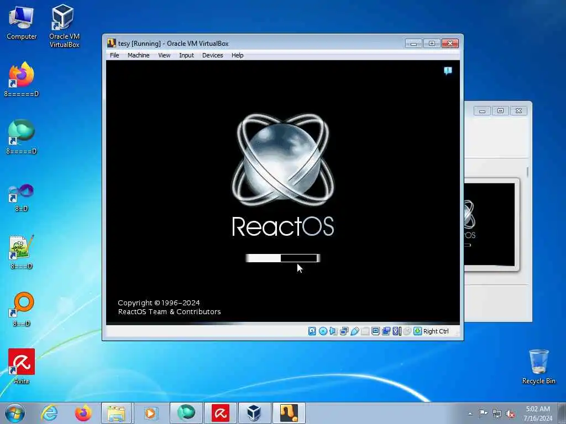566x424 pixels.
Task: Click the overlapping blue squares status indicator
Action: coord(386,331)
